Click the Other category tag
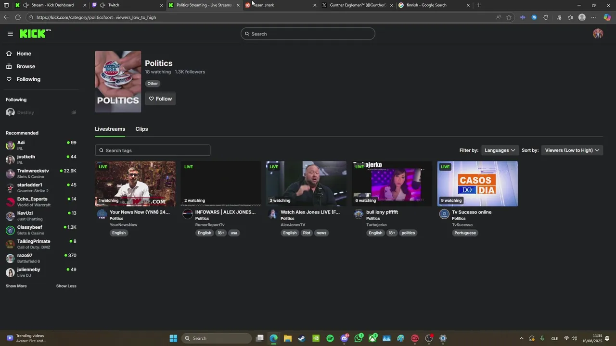 coord(153,84)
